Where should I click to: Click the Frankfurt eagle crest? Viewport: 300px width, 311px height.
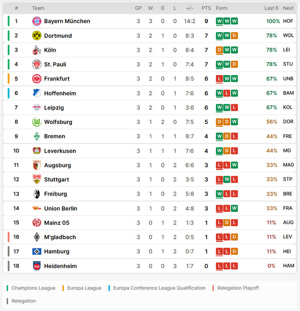[x=37, y=79]
